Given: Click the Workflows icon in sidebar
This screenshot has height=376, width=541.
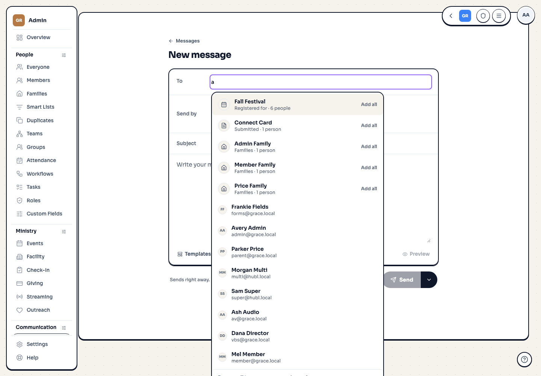Looking at the screenshot, I should pos(20,174).
